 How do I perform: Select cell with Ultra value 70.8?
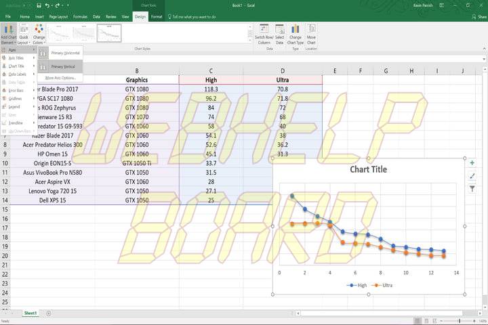point(283,89)
